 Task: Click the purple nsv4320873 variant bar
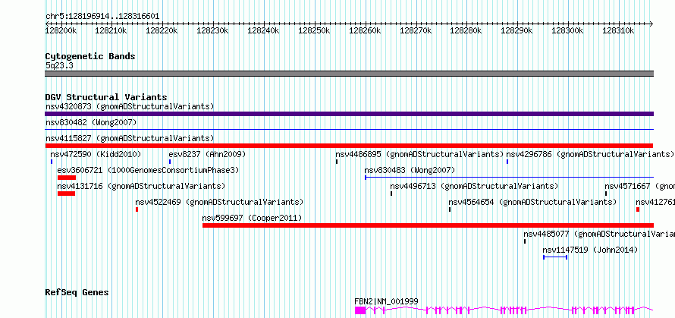click(x=349, y=114)
